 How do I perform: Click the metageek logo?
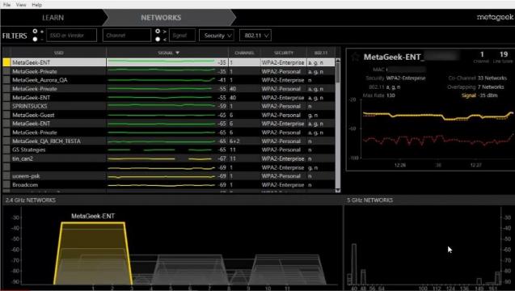(495, 17)
